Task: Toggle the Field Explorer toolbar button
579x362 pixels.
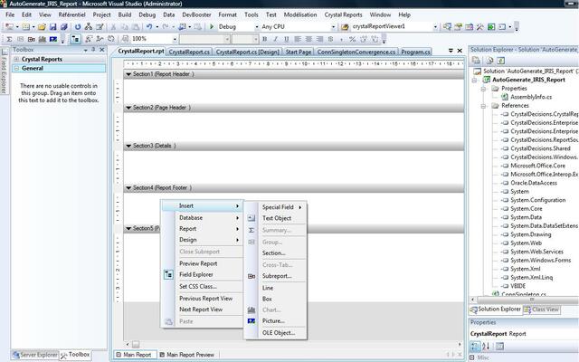Action: [75, 39]
